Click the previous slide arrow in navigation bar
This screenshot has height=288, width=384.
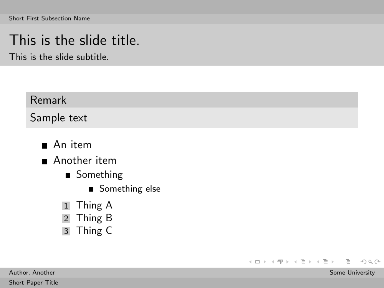250,262
